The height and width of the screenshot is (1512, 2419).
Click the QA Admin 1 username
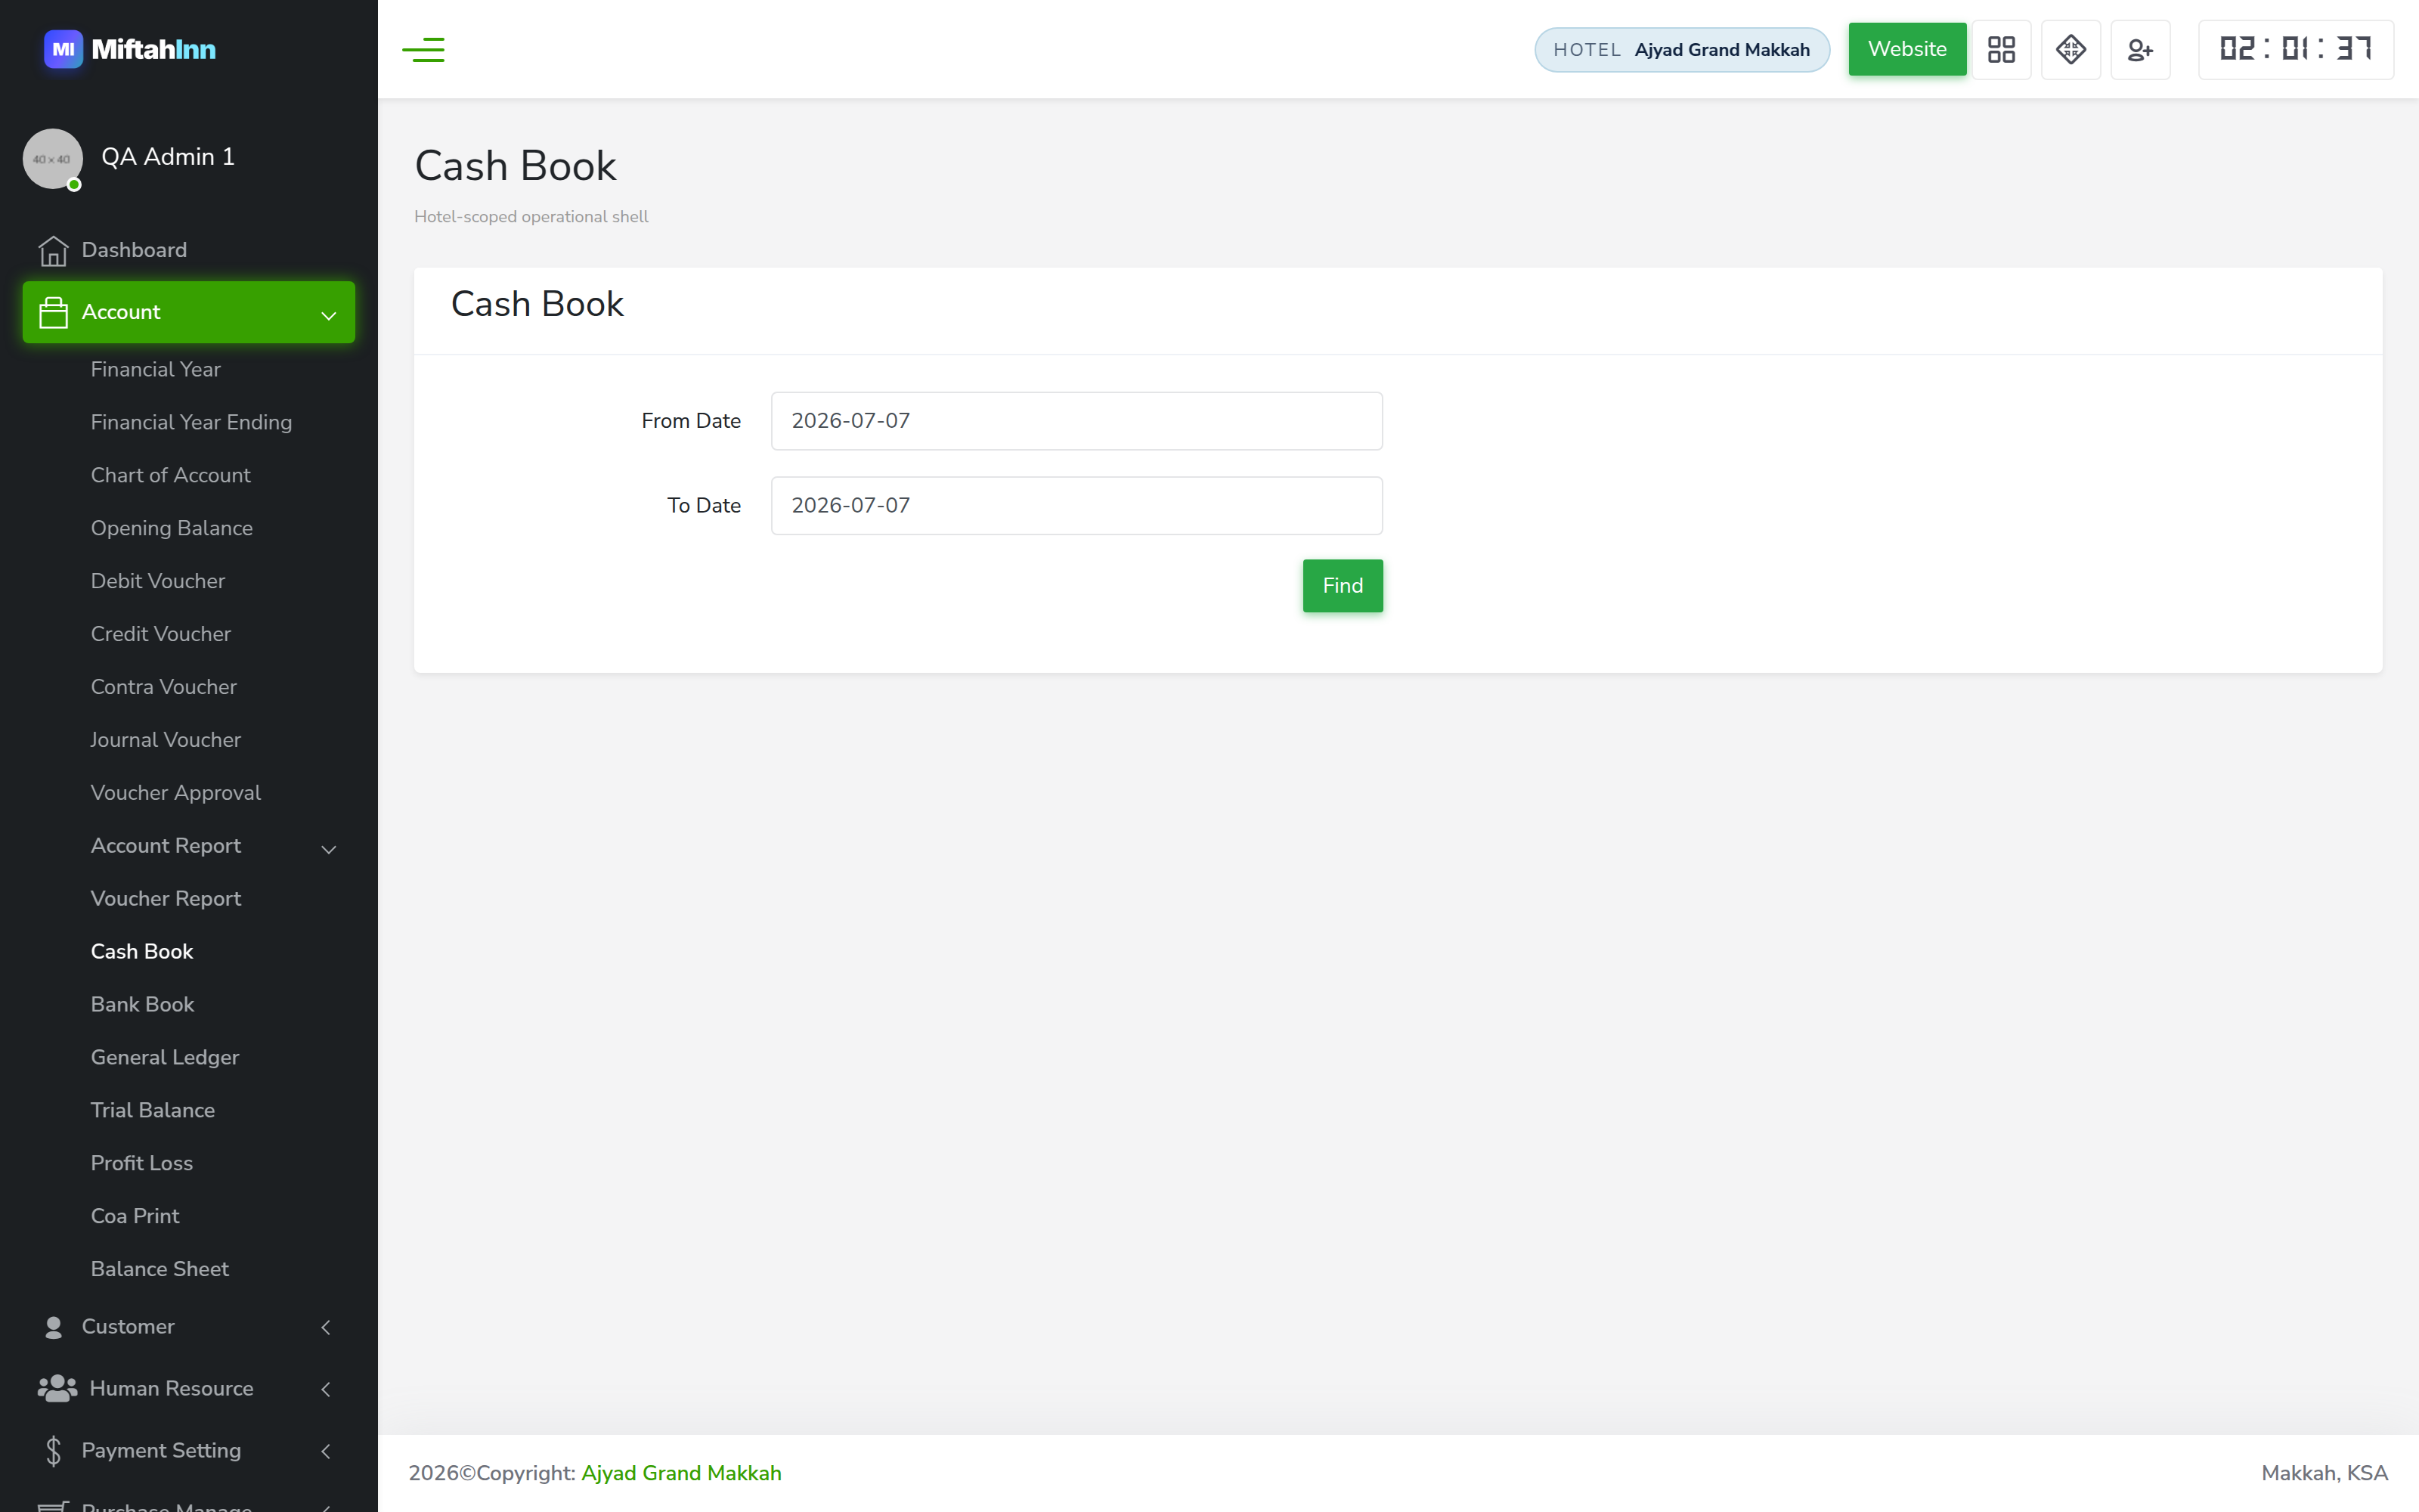coord(168,157)
